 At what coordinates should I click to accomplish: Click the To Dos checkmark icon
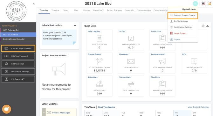pyautogui.click(x=131, y=38)
